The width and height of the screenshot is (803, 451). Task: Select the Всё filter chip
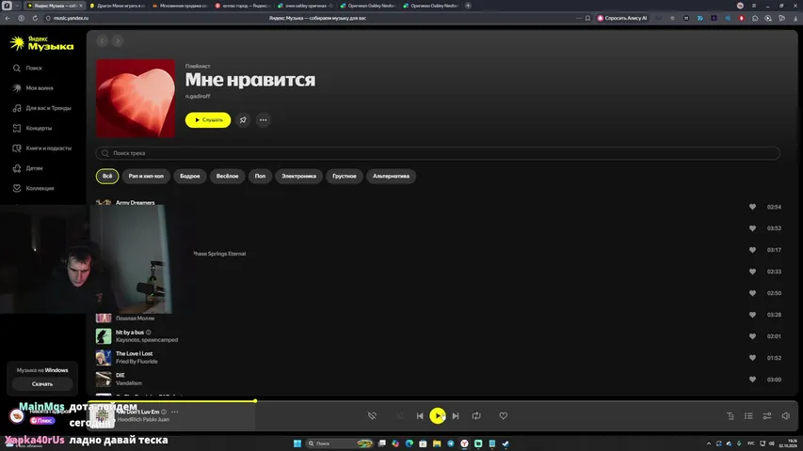[107, 176]
